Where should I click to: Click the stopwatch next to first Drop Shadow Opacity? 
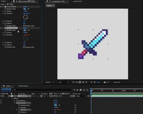5,11
